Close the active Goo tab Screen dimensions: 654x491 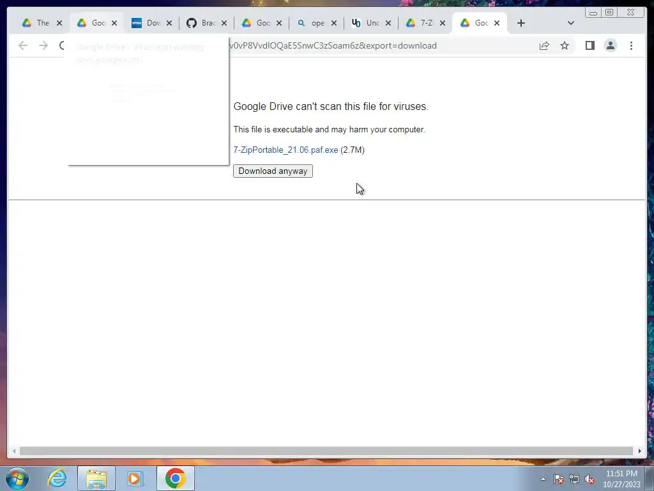tap(497, 23)
